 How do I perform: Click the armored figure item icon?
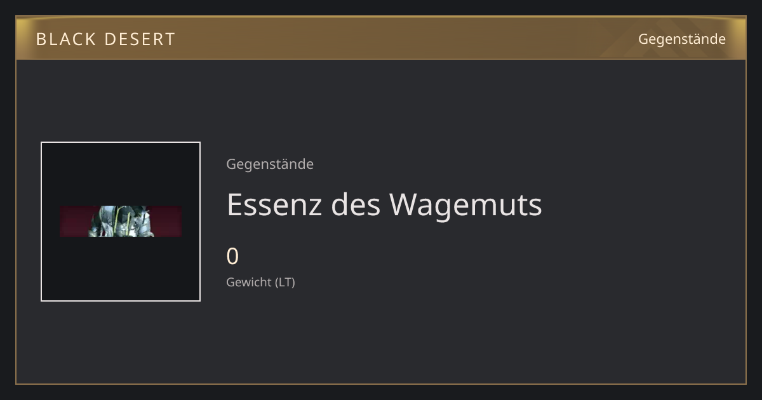click(121, 221)
